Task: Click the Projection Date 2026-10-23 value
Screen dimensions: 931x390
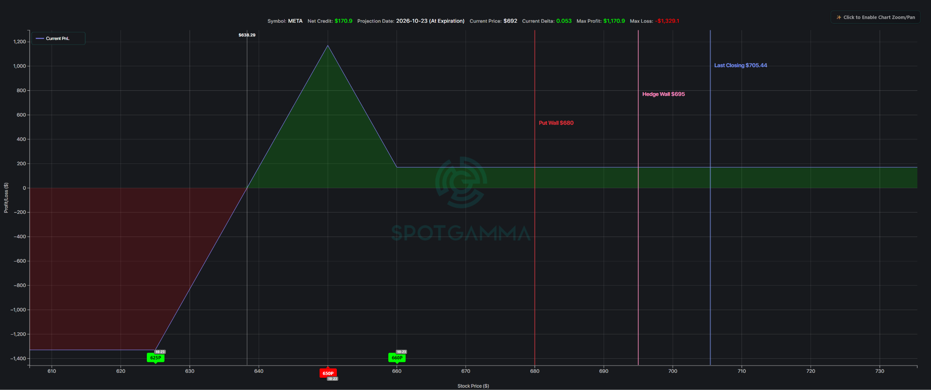Action: 430,21
